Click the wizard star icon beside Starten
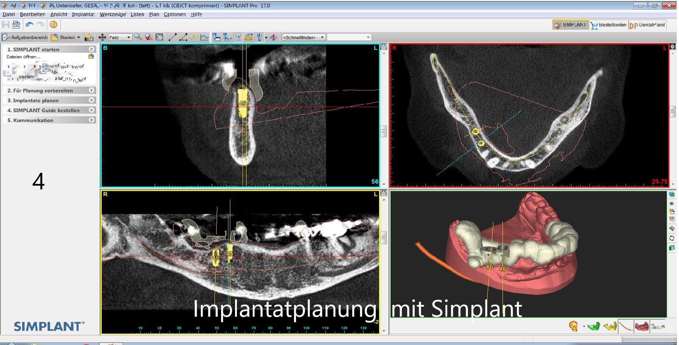Image resolution: width=679 pixels, height=345 pixels. click(88, 37)
